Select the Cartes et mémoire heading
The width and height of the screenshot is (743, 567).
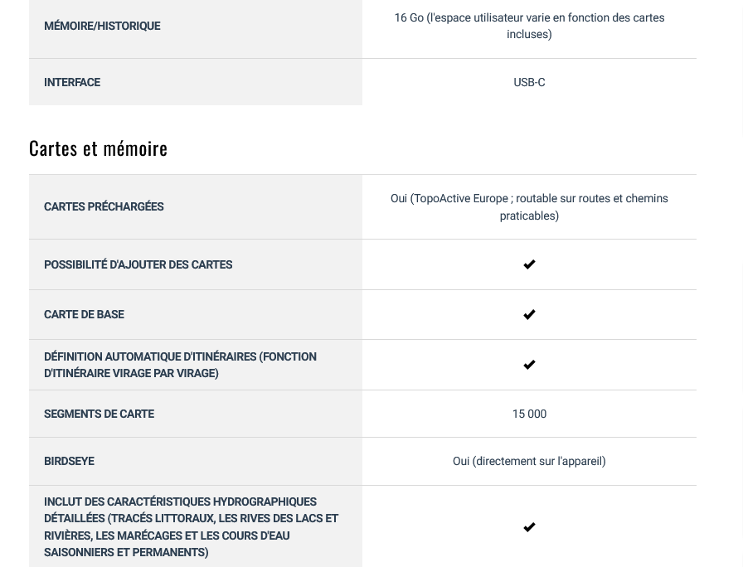click(x=98, y=148)
